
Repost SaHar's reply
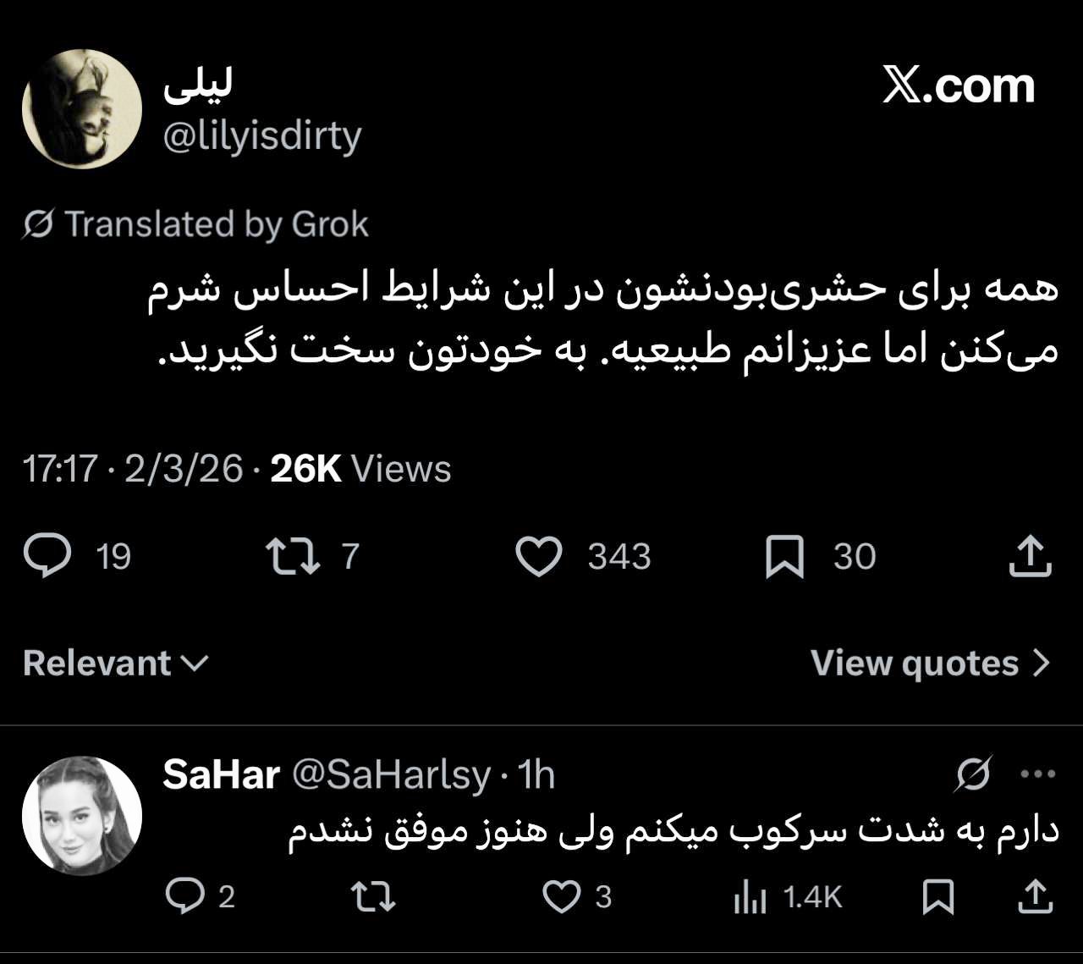(372, 896)
